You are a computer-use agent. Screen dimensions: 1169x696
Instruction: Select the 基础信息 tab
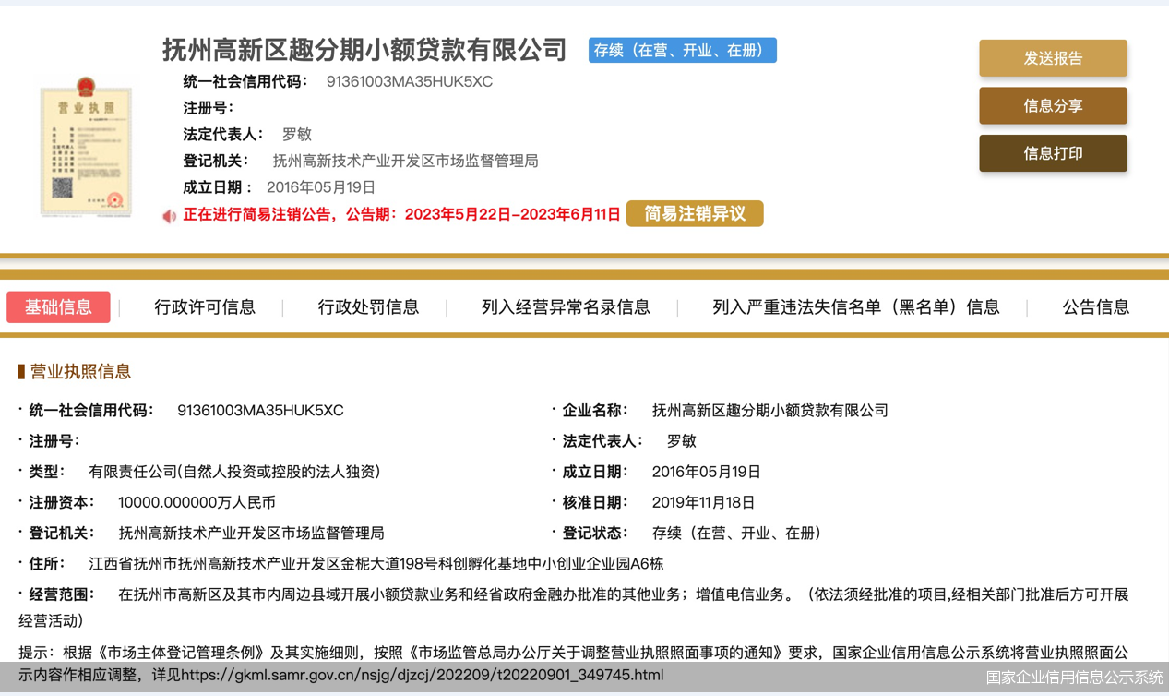58,307
